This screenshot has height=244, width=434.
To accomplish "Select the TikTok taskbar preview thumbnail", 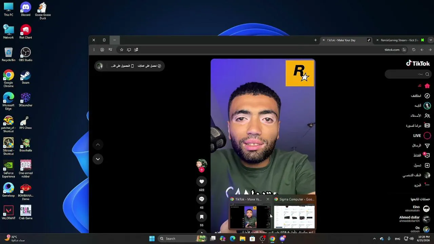I will [250, 217].
